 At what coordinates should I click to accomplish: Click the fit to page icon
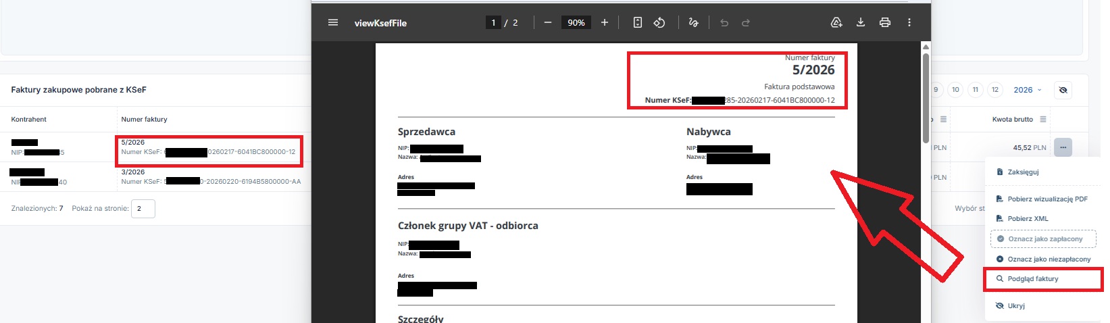pyautogui.click(x=637, y=22)
